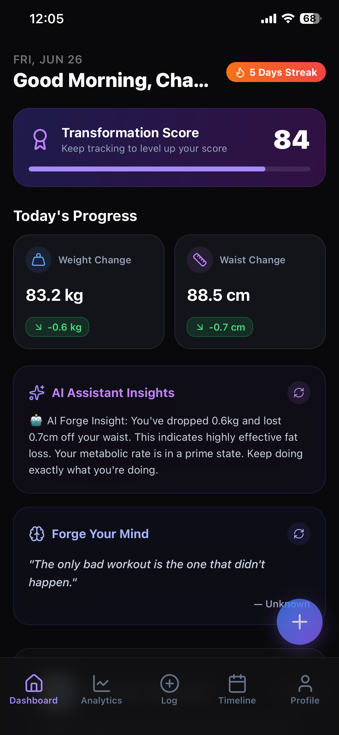Open the Log tab
339x735 pixels.
point(169,689)
